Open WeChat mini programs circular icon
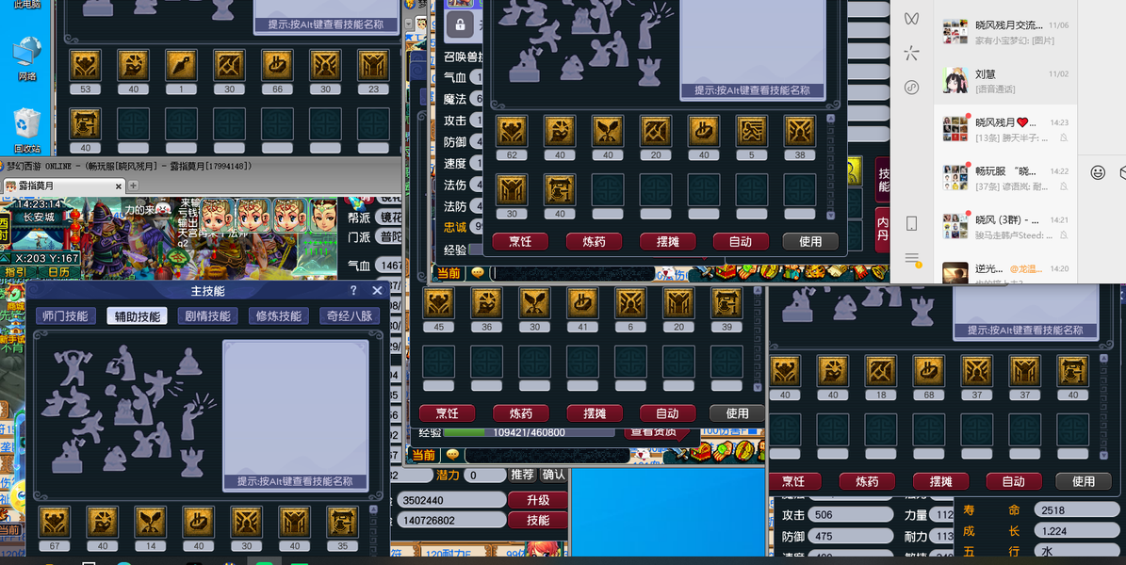 point(911,88)
